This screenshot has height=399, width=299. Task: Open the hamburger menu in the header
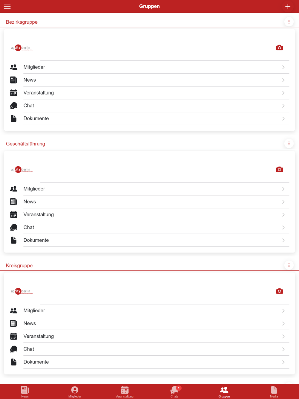[7, 7]
